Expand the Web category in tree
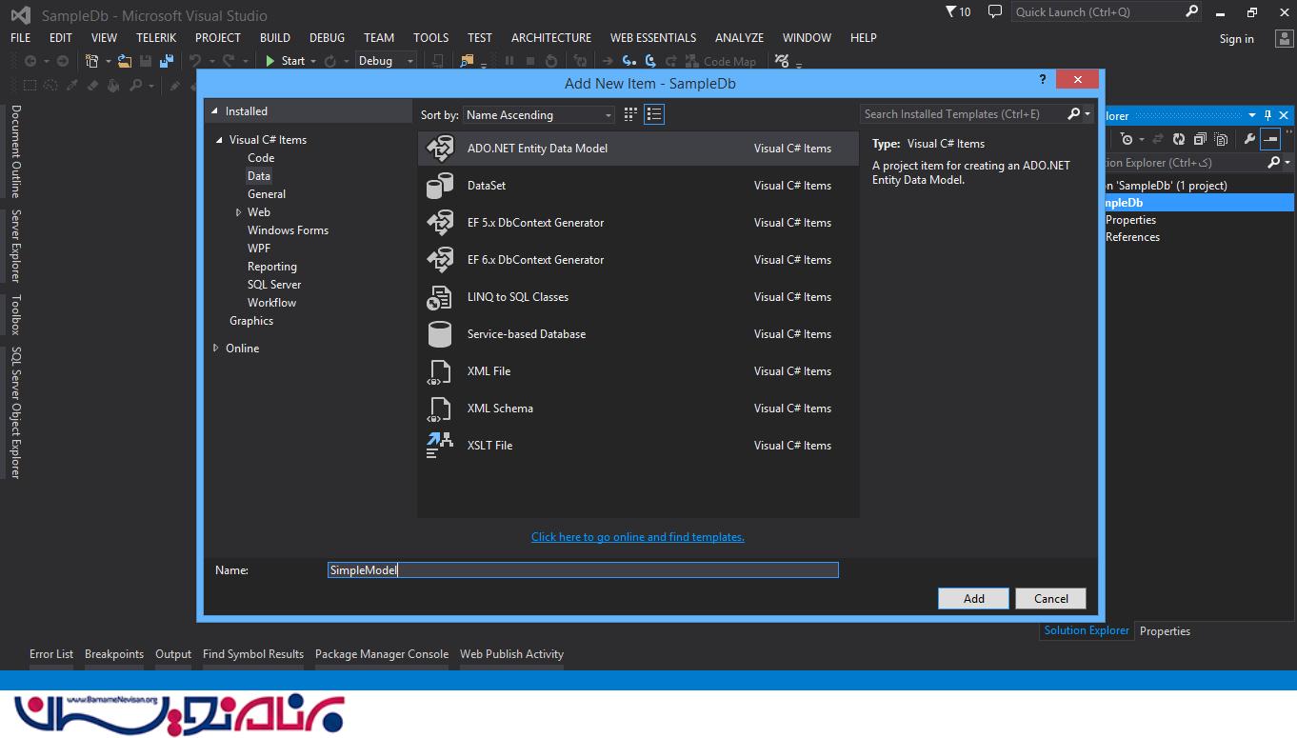 pyautogui.click(x=238, y=212)
